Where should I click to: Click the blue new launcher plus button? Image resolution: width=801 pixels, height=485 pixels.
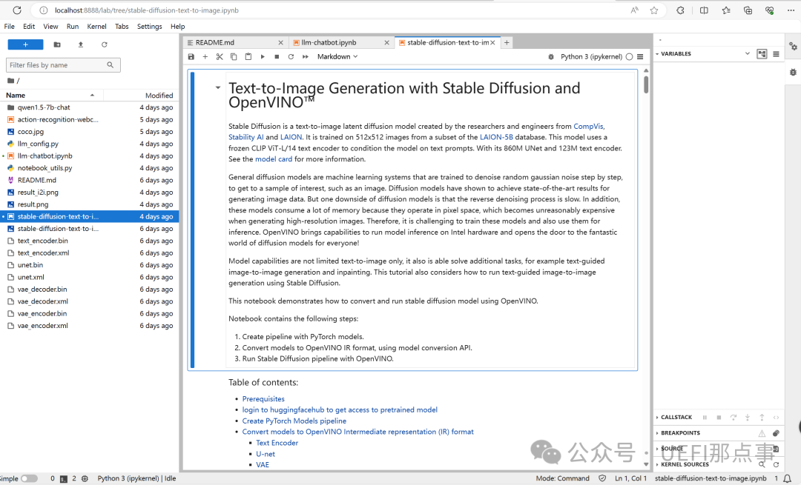coord(25,44)
